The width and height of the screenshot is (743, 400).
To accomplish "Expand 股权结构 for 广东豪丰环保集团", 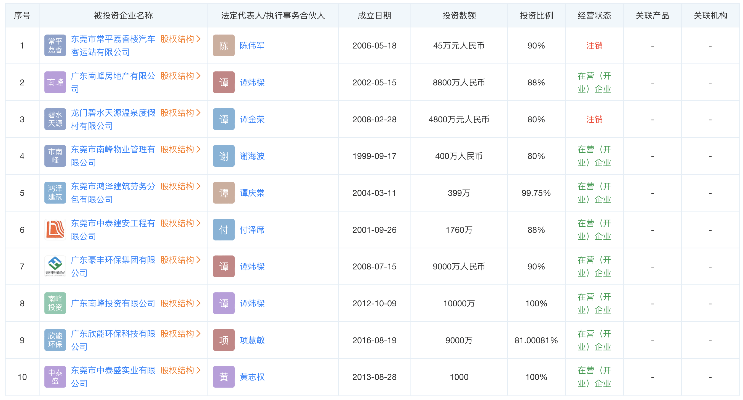I will [x=180, y=260].
